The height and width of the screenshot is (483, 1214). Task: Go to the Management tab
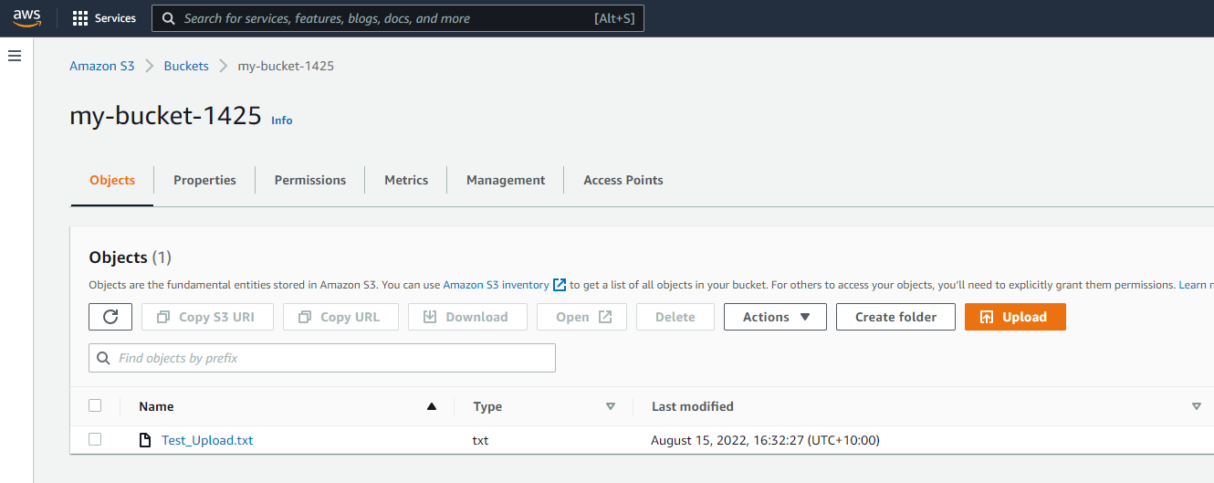506,180
